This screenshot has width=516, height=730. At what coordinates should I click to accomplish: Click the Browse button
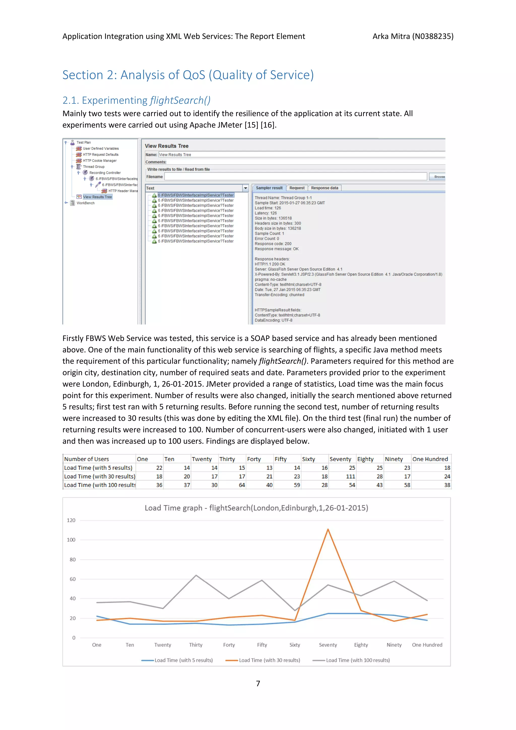pos(437,177)
